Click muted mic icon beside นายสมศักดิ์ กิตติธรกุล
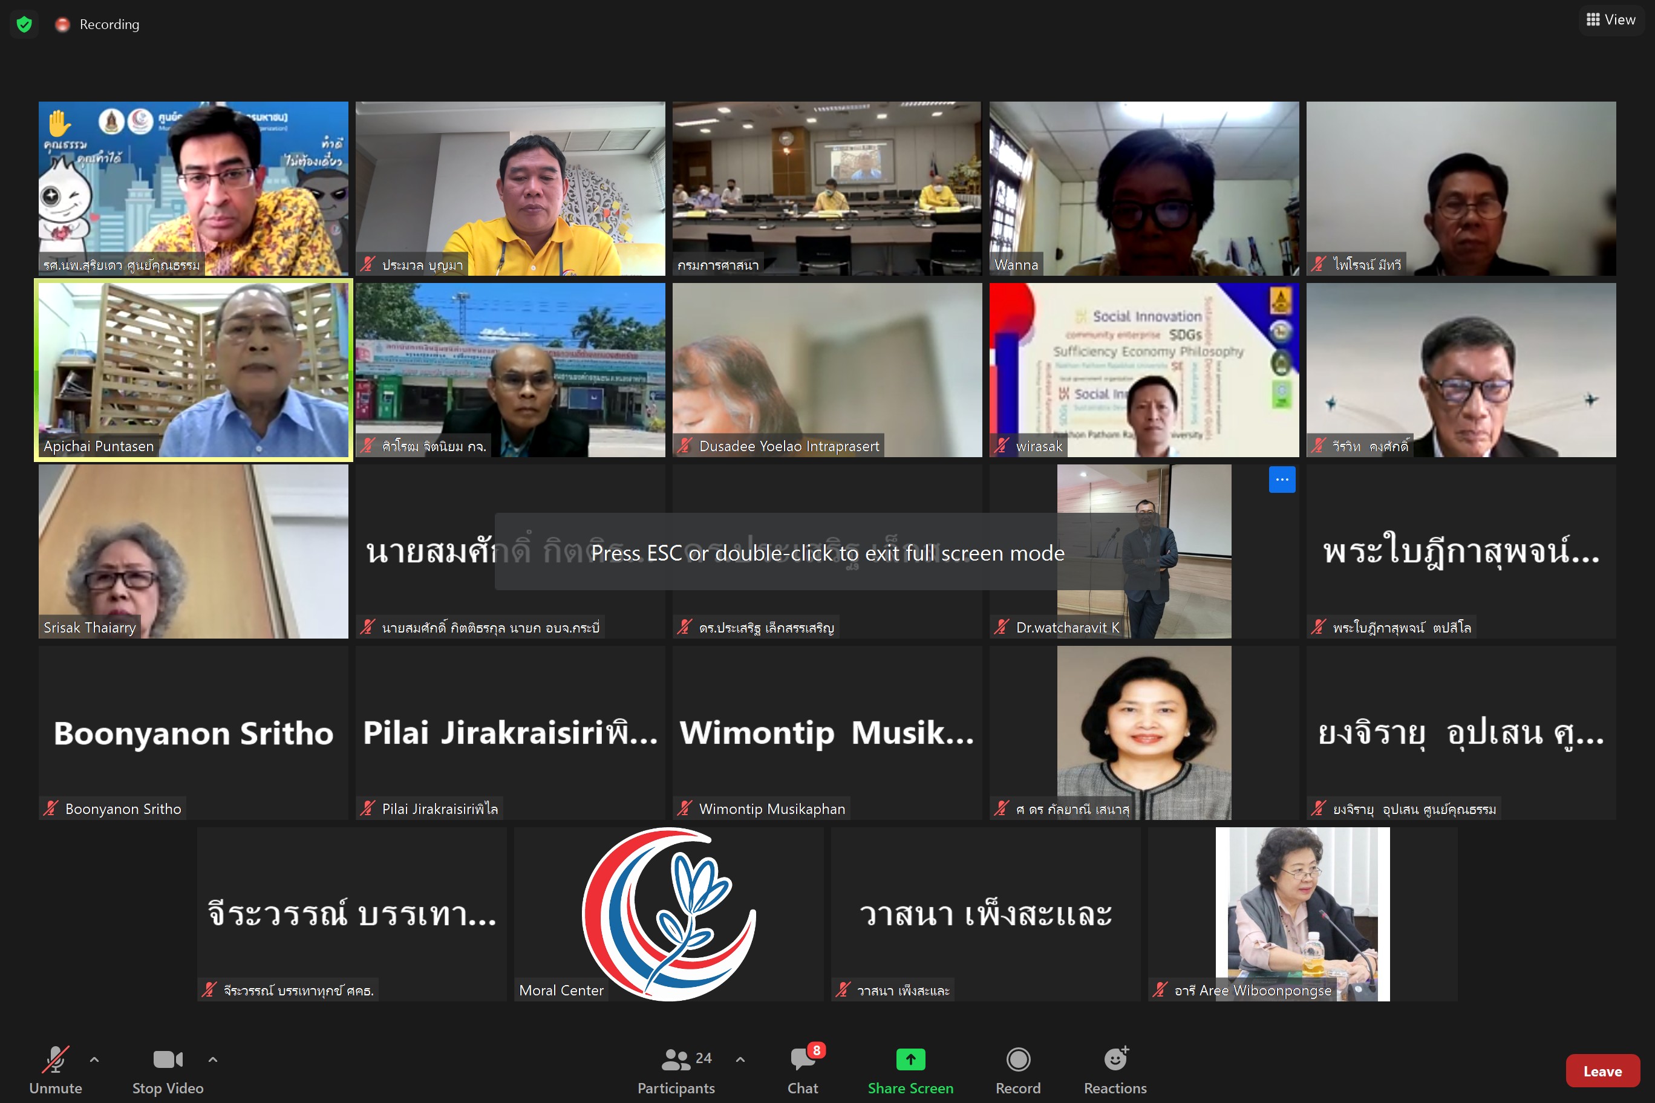Viewport: 1655px width, 1103px height. (x=367, y=628)
